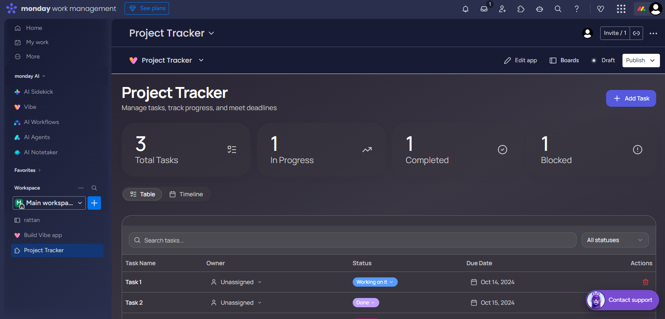This screenshot has width=665, height=319.
Task: Click the blue plus add item button
Action: (x=94, y=203)
